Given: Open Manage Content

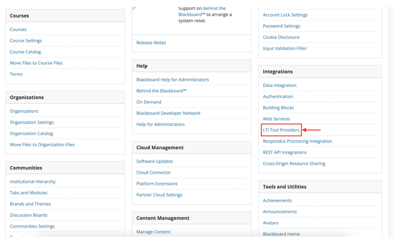Looking at the screenshot, I should (x=153, y=231).
